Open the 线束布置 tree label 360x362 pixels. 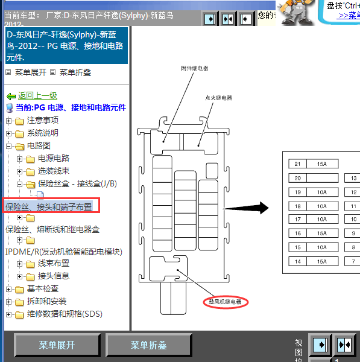click(x=54, y=264)
